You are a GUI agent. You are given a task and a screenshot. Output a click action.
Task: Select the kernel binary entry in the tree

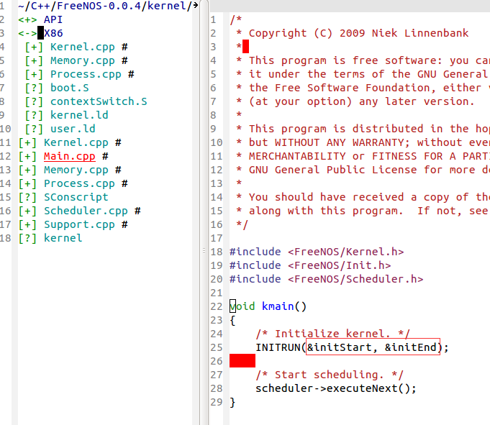pyautogui.click(x=63, y=238)
